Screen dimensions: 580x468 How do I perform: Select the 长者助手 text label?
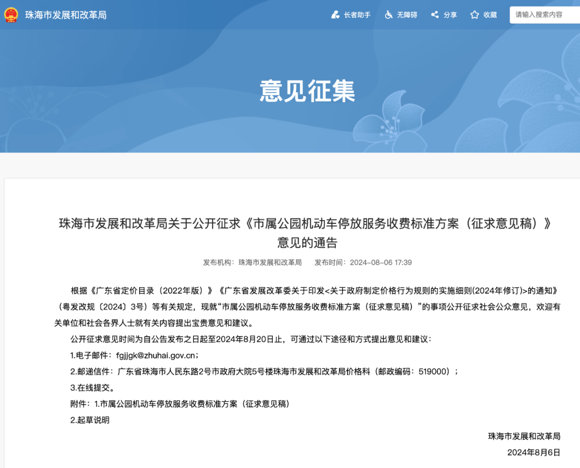[x=357, y=15]
